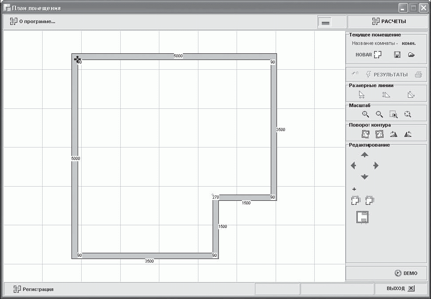Start the DEMO playback

click(x=406, y=273)
